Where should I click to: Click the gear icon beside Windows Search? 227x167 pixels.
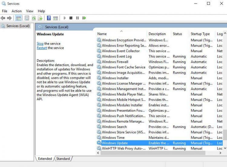pos(99,127)
